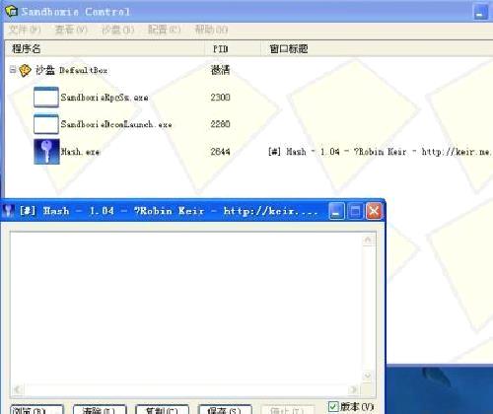This screenshot has height=414, width=493.
Task: Collapse the DefaultBox sandbox tree
Action: tap(13, 69)
